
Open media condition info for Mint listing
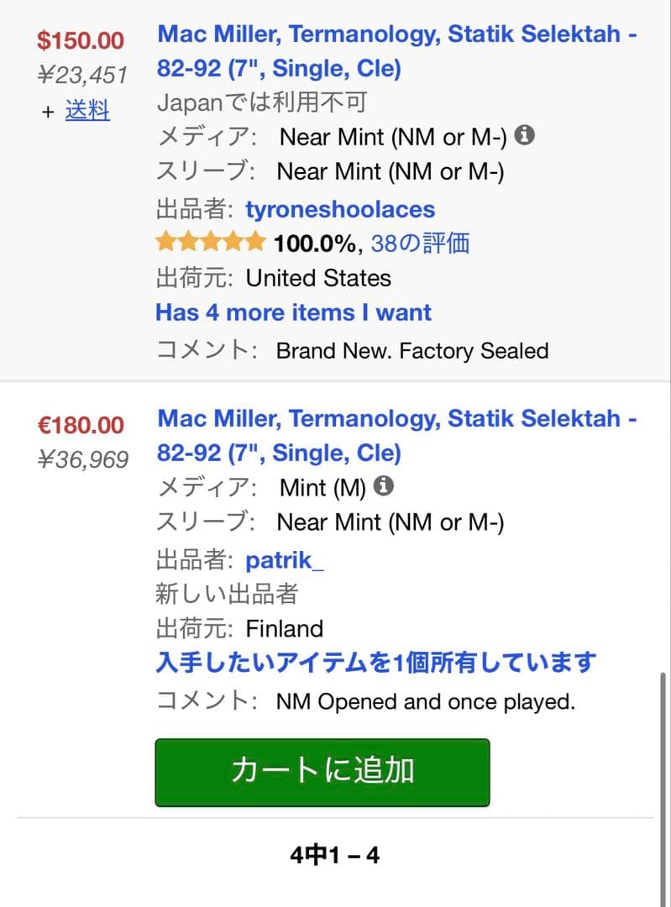(385, 485)
